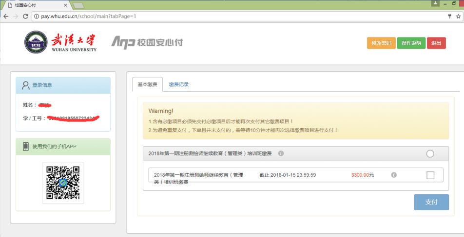Switch to the 缴费记录 tab
The height and width of the screenshot is (237, 464).
coord(179,85)
